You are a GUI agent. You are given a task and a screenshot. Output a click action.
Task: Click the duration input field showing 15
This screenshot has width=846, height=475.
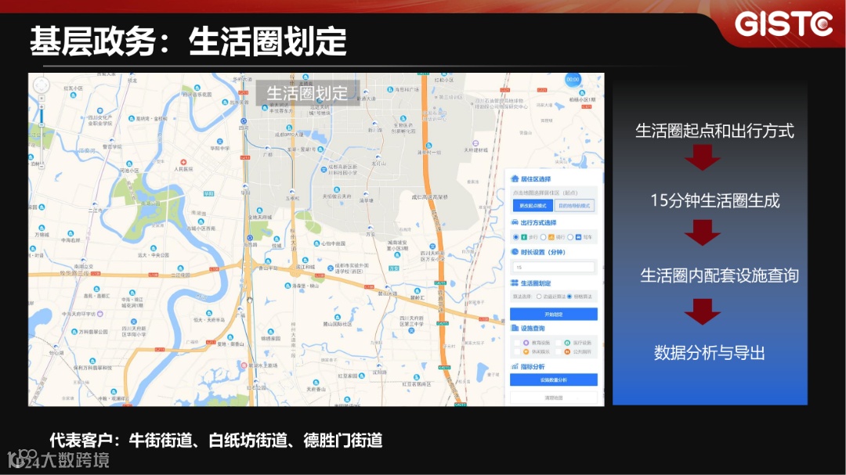point(554,267)
